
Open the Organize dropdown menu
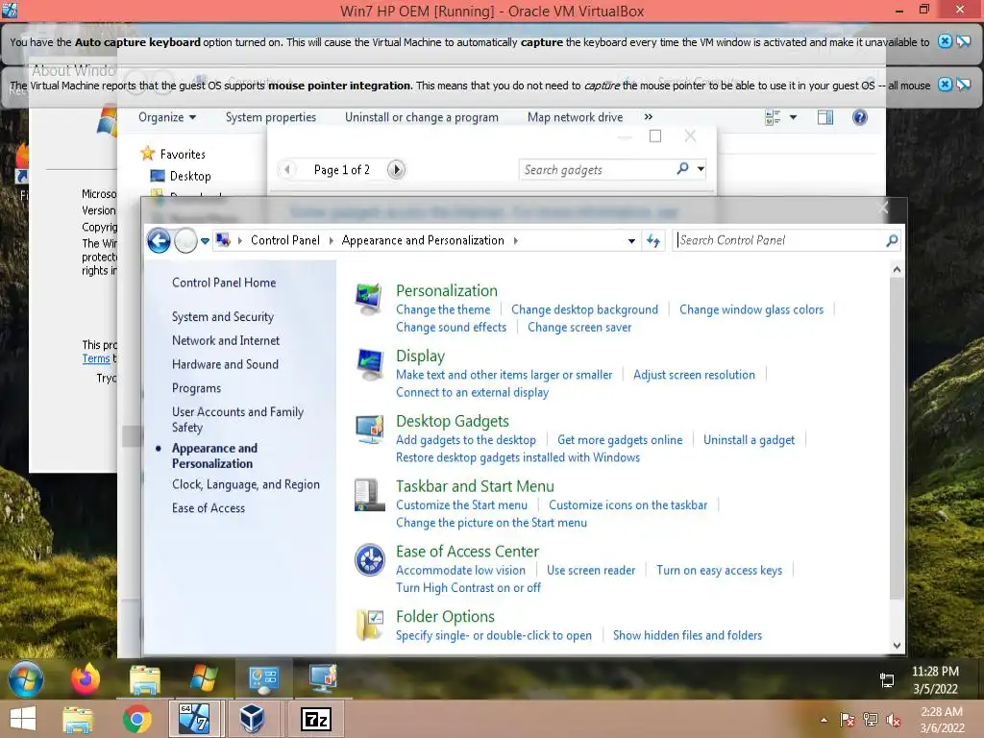[x=167, y=117]
